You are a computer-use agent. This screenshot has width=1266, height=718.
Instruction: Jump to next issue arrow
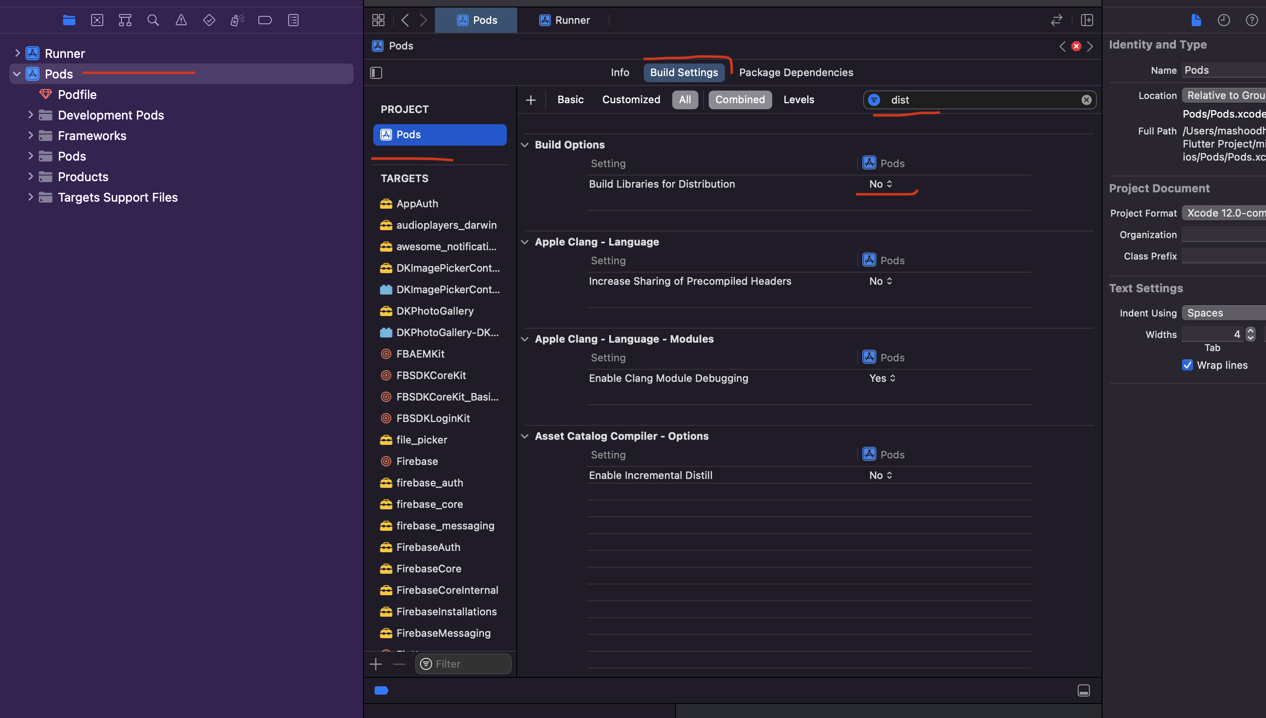tap(1090, 46)
